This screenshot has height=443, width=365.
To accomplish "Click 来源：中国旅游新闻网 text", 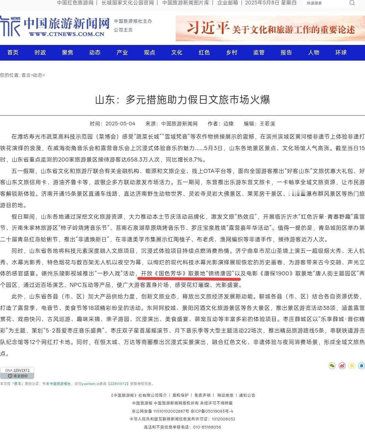I will (171, 124).
